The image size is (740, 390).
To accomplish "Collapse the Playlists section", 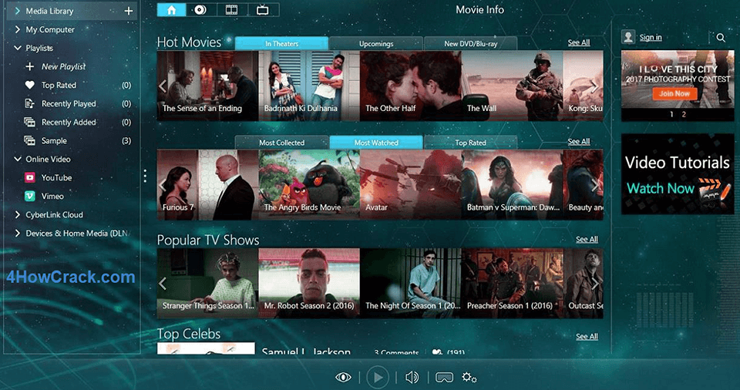I will (x=18, y=49).
